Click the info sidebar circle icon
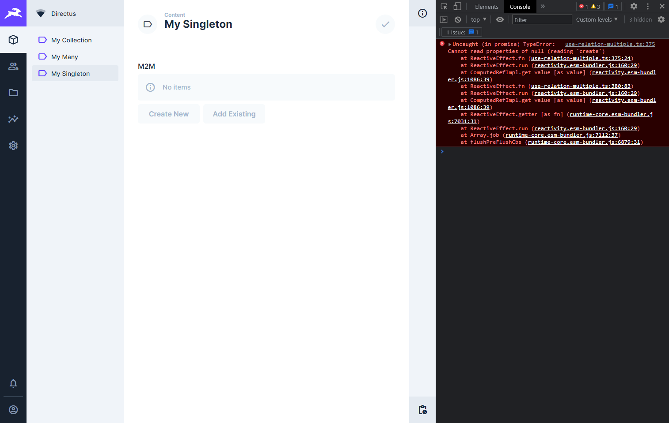 (422, 14)
